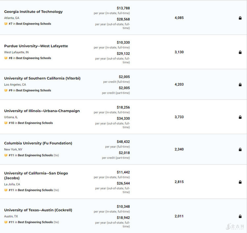Go to University of Illinois--Urbana-Champaign page
This screenshot has width=247, height=233.
point(42,111)
